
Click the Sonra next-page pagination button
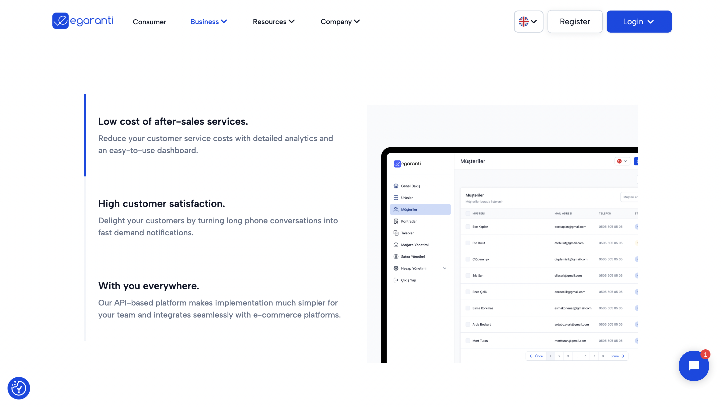coord(617,356)
